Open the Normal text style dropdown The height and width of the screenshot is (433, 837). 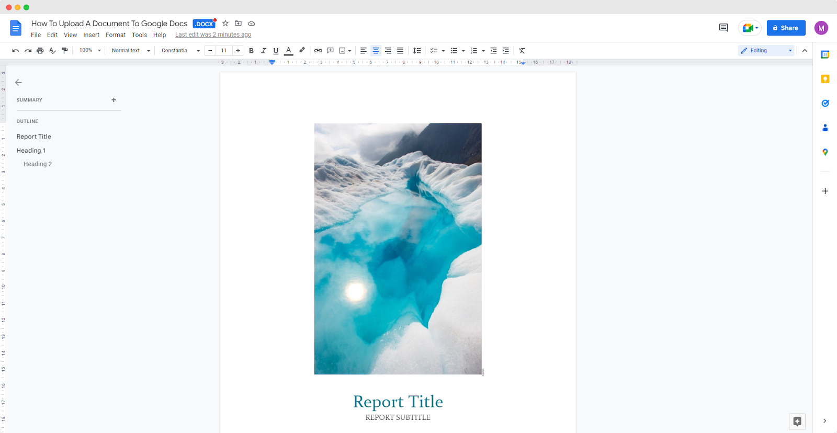tap(131, 51)
